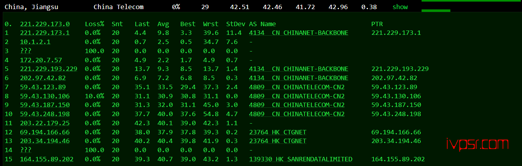Open AS 4809 CHINATELECOM-CN2 link in hop 9
522x166 pixels.
(297, 105)
